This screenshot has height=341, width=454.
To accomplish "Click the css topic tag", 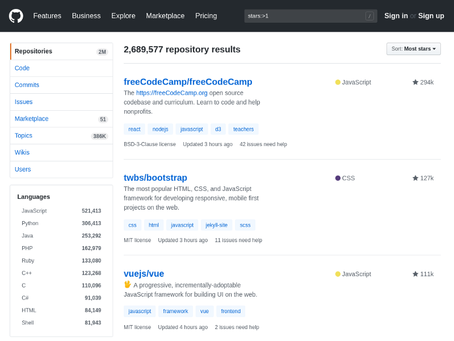I will [x=132, y=225].
